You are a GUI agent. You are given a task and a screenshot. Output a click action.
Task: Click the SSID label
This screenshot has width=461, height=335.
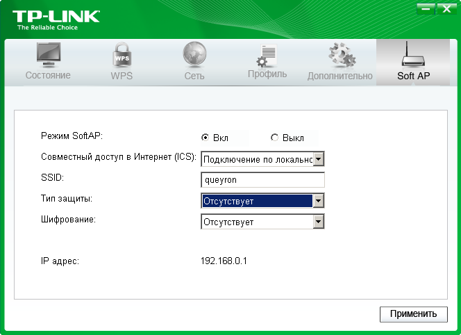point(52,177)
